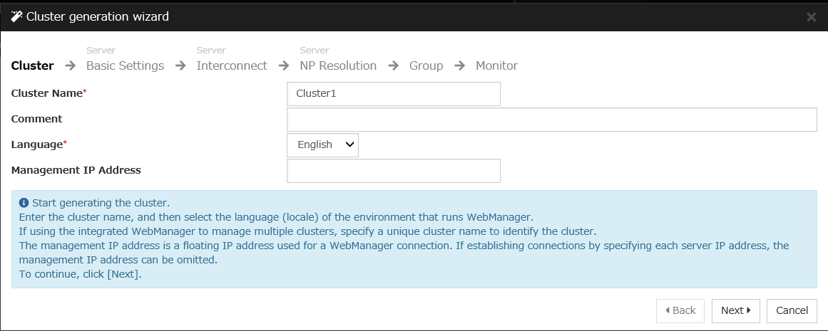Select the Cluster wizard step
Image resolution: width=828 pixels, height=331 pixels.
(33, 65)
